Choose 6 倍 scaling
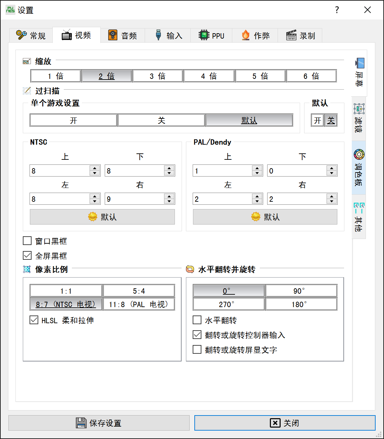This screenshot has height=439, width=384. point(311,76)
